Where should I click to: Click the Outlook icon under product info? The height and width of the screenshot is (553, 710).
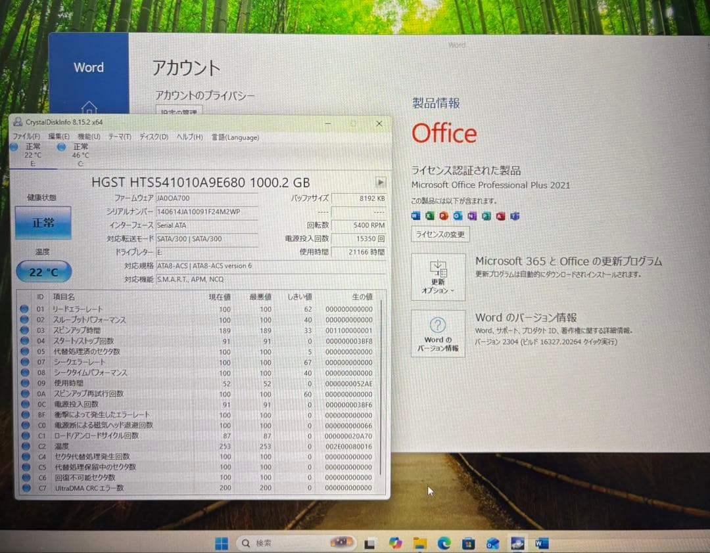tap(457, 215)
